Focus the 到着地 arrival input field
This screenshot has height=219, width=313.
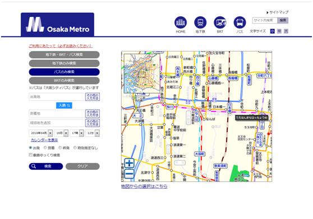pyautogui.click(x=57, y=114)
